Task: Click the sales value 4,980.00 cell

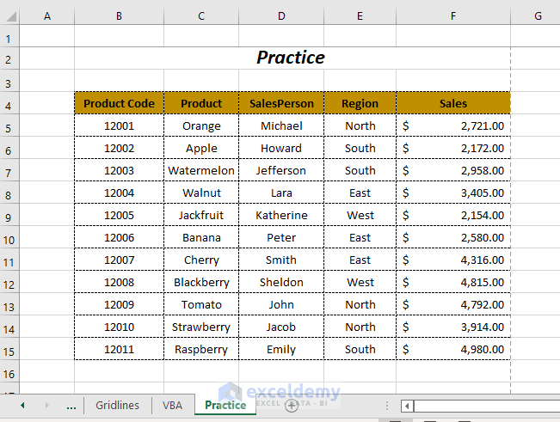Action: tap(452, 349)
